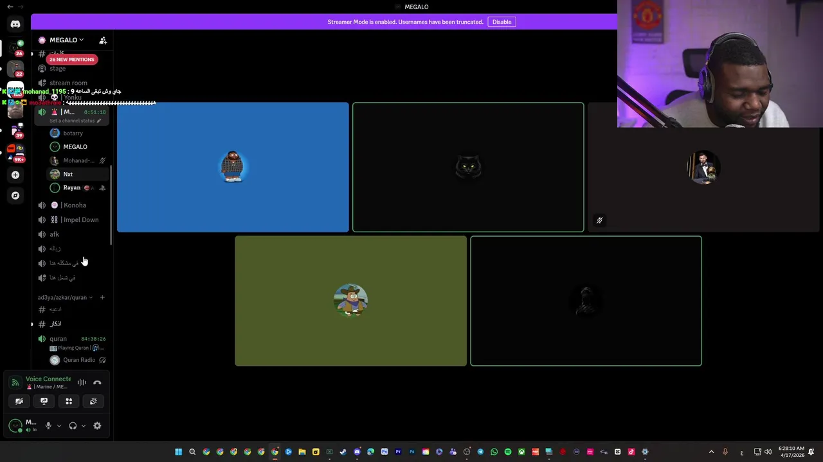The image size is (823, 462).
Task: Open Discord direct messages home icon
Action: (15, 24)
